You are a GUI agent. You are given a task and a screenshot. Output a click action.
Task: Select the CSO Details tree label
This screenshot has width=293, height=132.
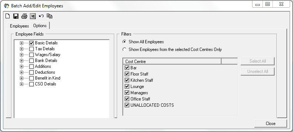click(x=46, y=84)
